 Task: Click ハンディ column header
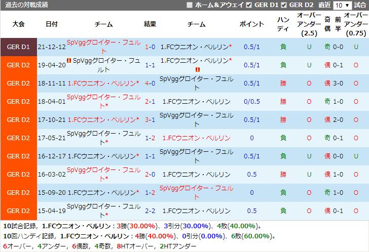tap(283, 24)
